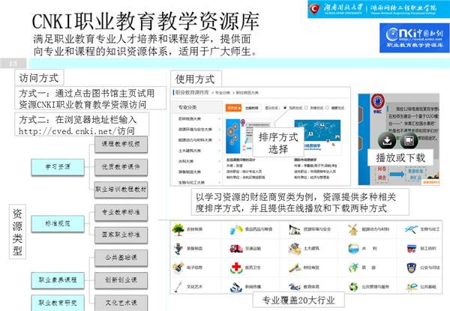
Task: Select the 摘要方式 display radio button
Action: pyautogui.click(x=327, y=108)
